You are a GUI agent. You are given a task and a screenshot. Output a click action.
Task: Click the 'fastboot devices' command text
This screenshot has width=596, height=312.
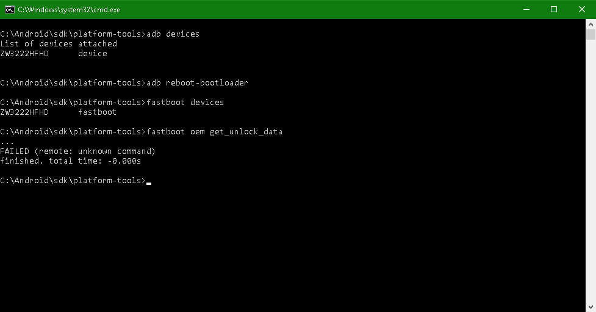pyautogui.click(x=185, y=103)
